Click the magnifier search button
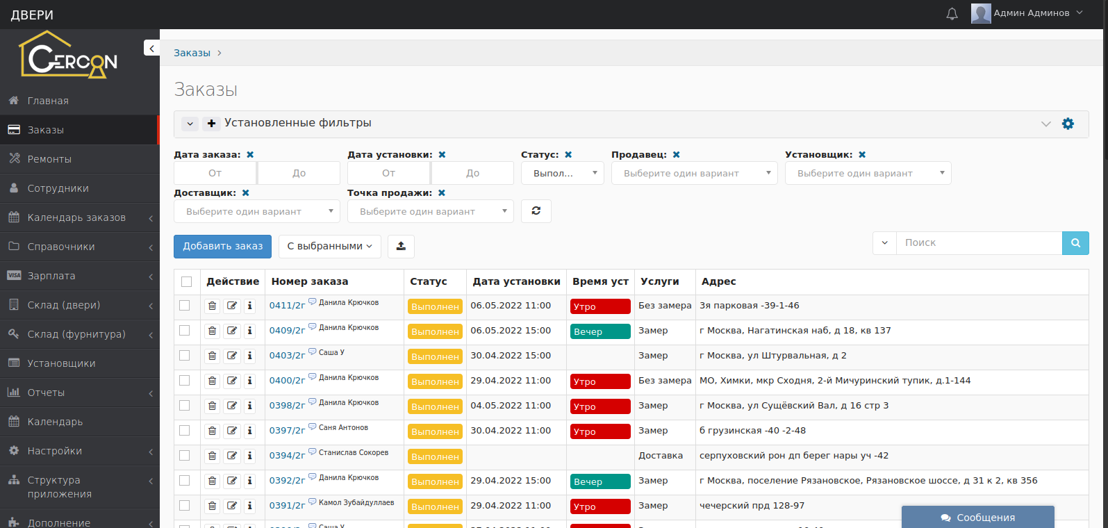Screen dimensions: 1108x528 tap(1075, 243)
